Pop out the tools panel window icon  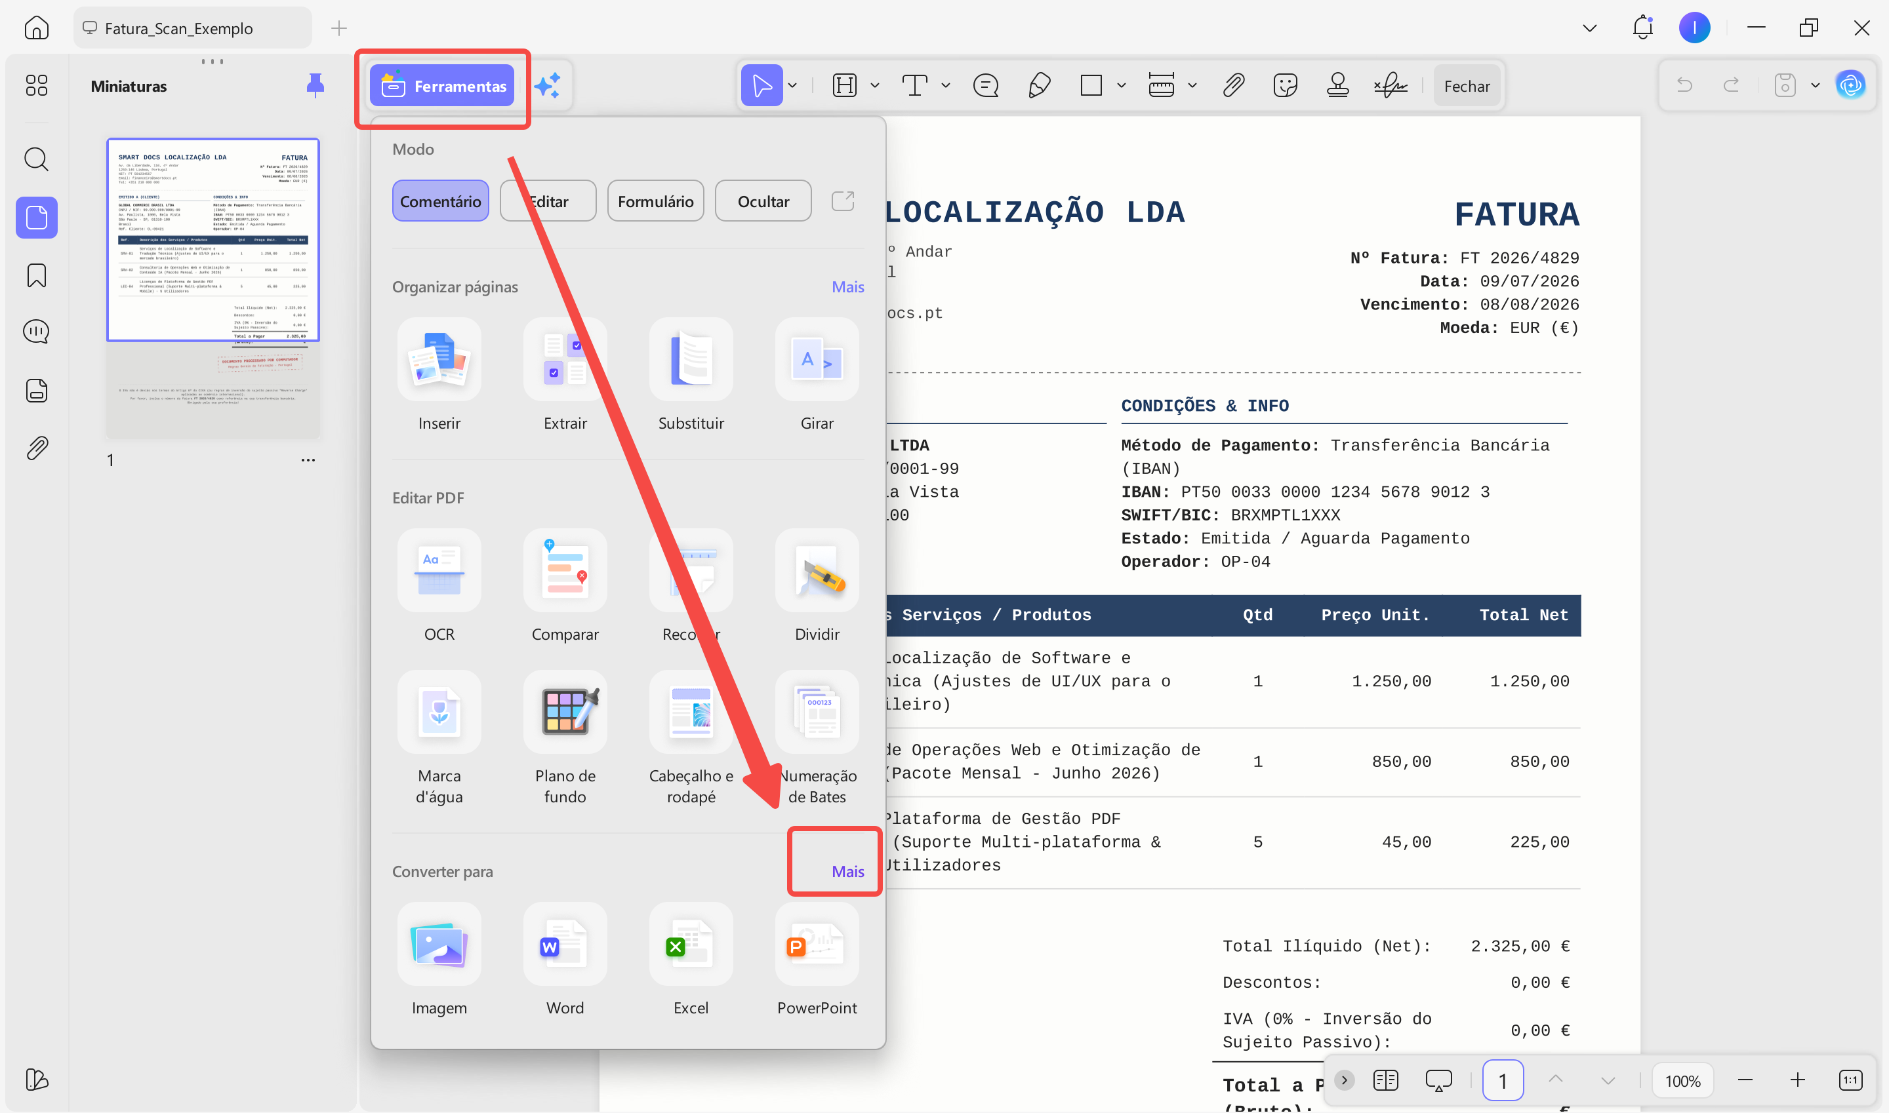coord(843,201)
